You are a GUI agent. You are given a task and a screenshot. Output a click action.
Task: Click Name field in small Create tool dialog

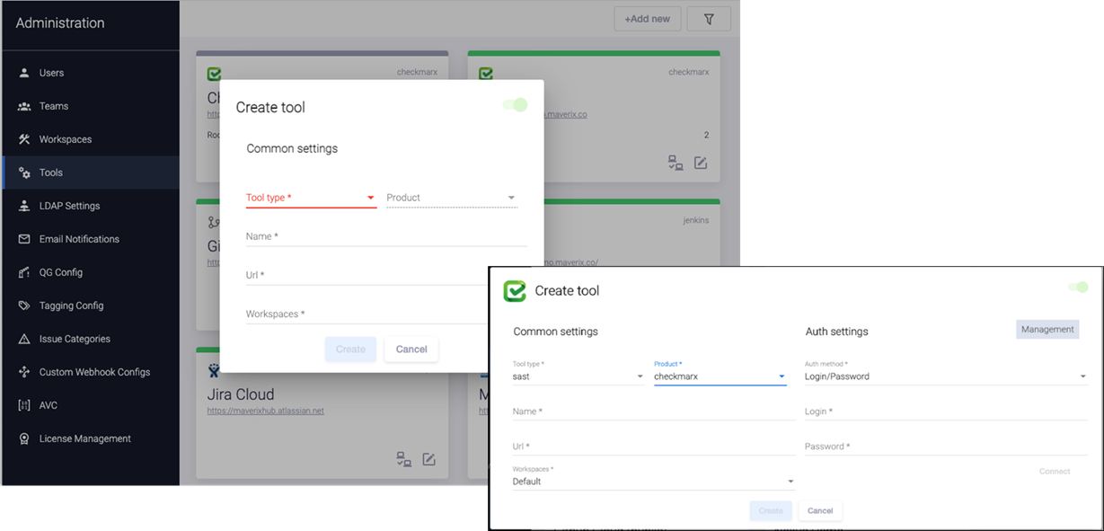pos(386,236)
